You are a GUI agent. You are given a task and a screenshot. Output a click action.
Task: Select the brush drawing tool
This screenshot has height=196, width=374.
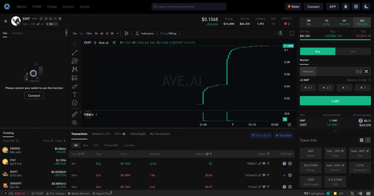(x=75, y=86)
